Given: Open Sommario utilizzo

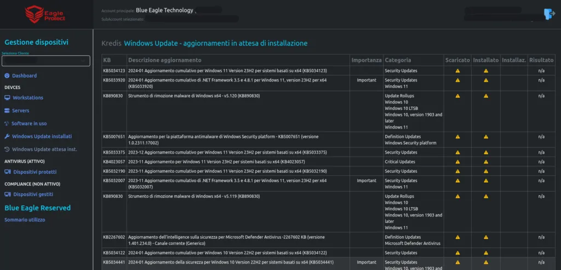Looking at the screenshot, I should click(x=25, y=220).
